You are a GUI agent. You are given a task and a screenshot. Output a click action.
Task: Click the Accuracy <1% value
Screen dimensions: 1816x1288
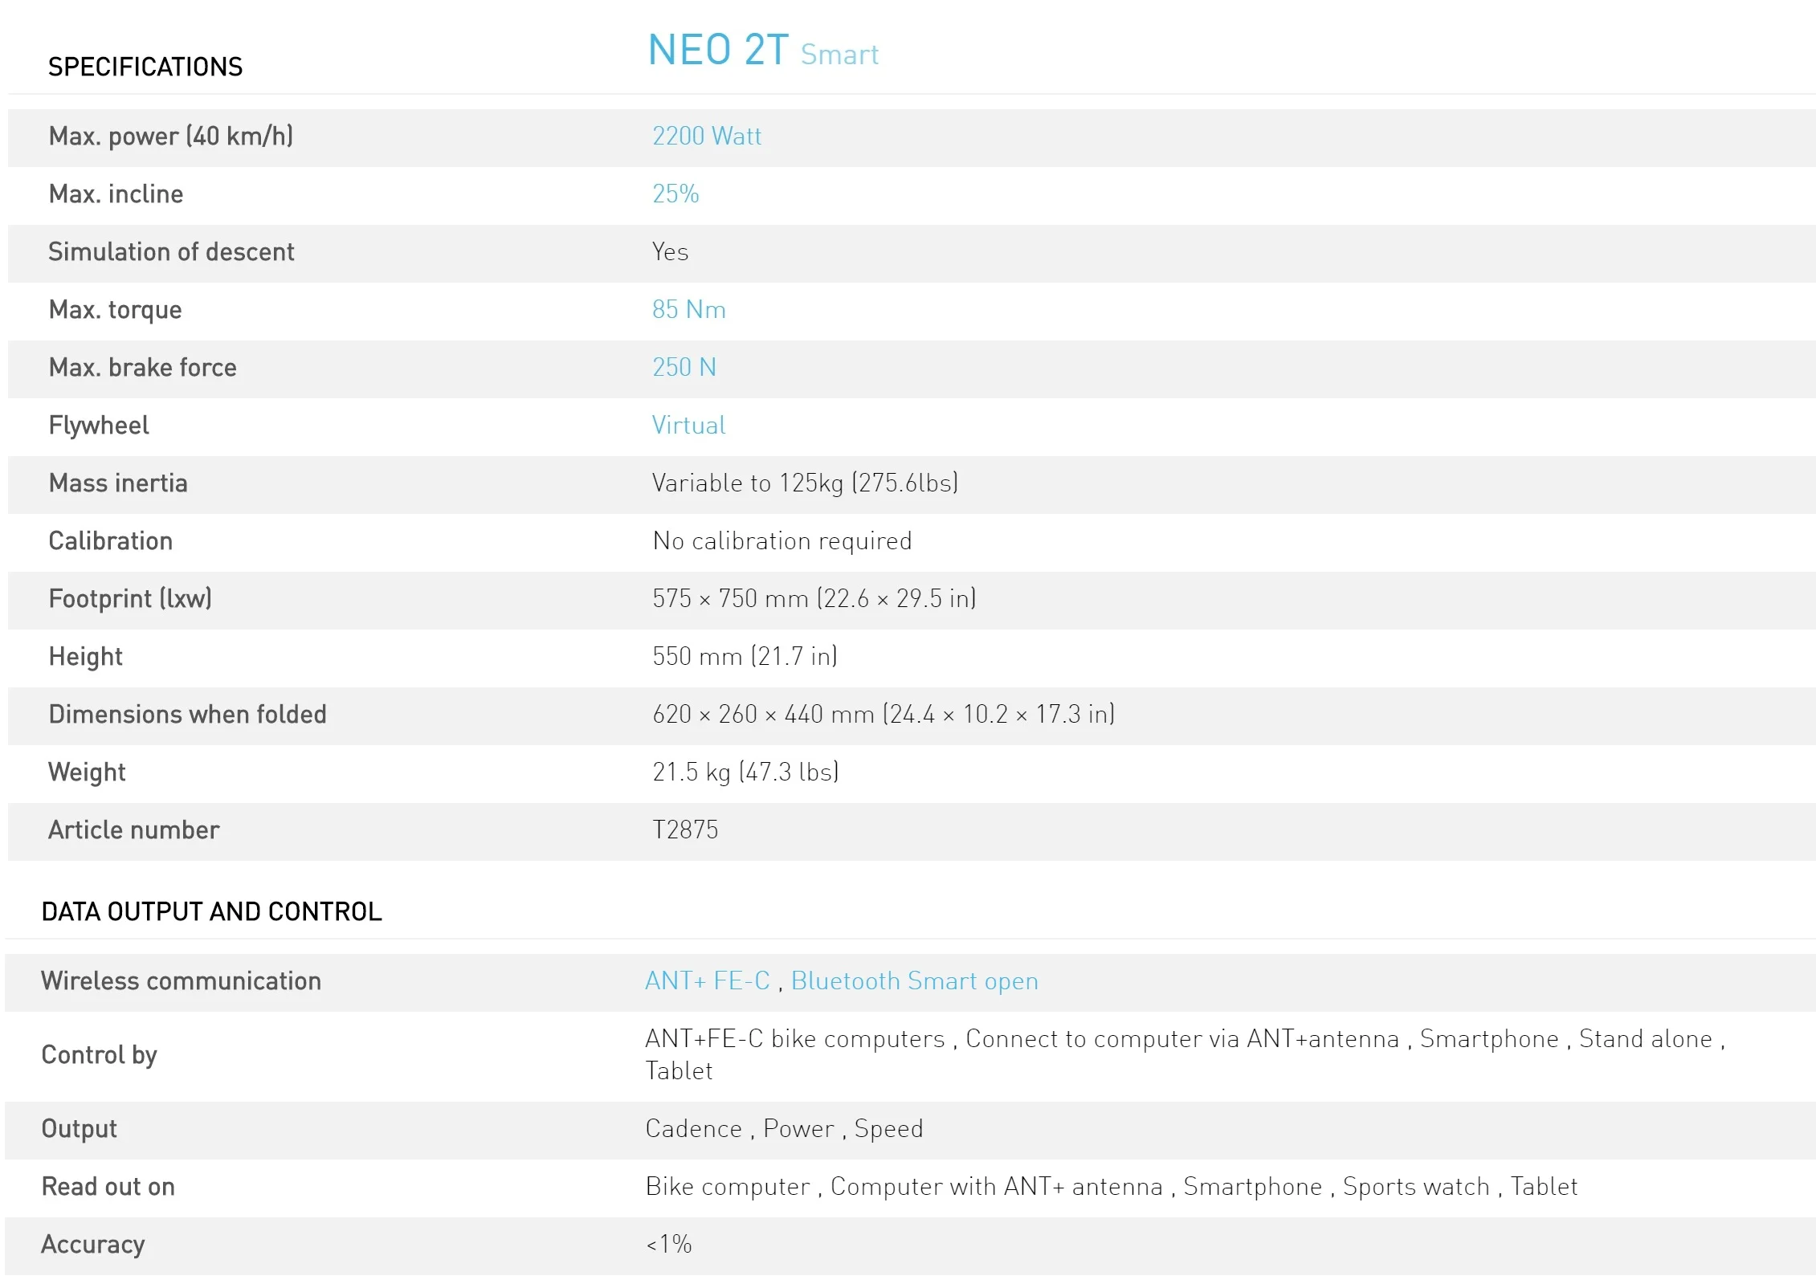669,1245
